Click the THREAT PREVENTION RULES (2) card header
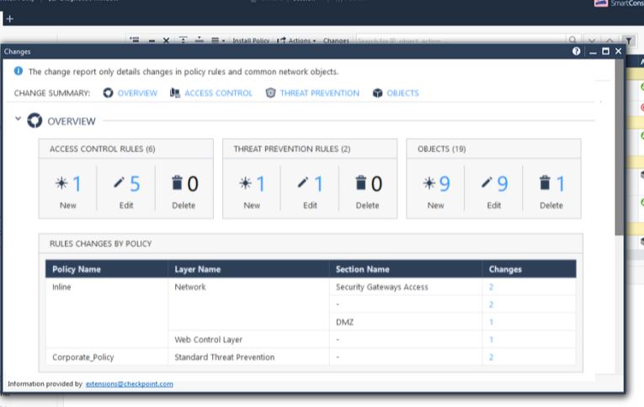This screenshot has height=407, width=644. tap(310, 149)
